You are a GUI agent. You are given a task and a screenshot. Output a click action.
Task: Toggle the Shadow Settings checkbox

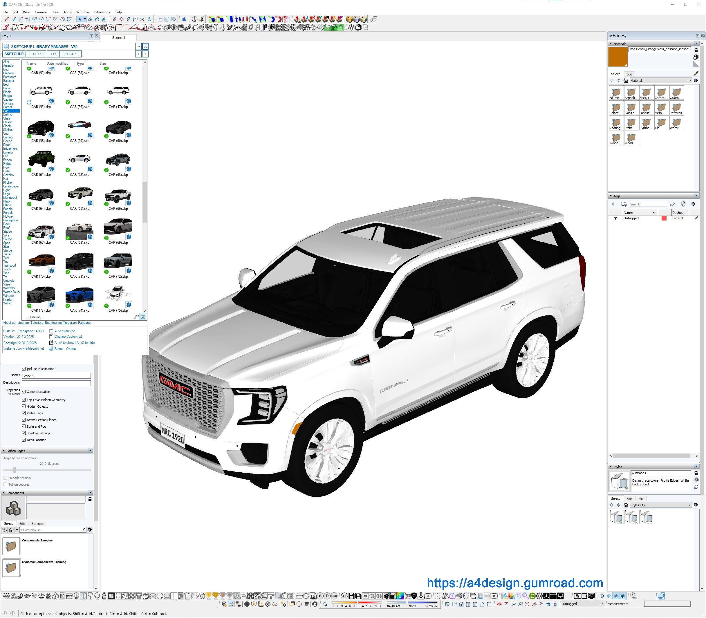24,433
